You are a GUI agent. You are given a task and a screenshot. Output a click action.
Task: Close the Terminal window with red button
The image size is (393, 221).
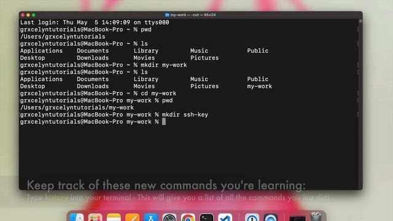[x=23, y=15]
